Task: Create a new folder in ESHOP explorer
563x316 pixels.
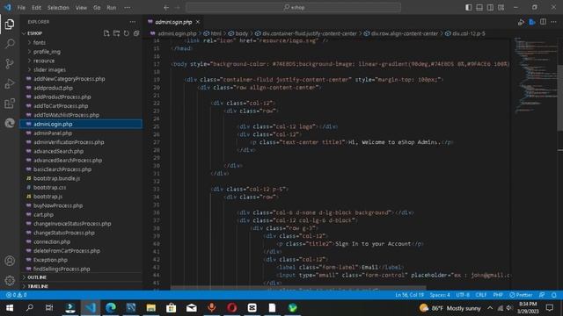Action: click(x=116, y=33)
